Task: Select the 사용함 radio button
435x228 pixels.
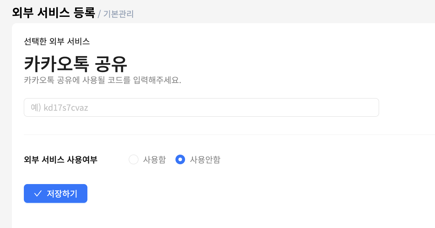Action: coord(133,160)
